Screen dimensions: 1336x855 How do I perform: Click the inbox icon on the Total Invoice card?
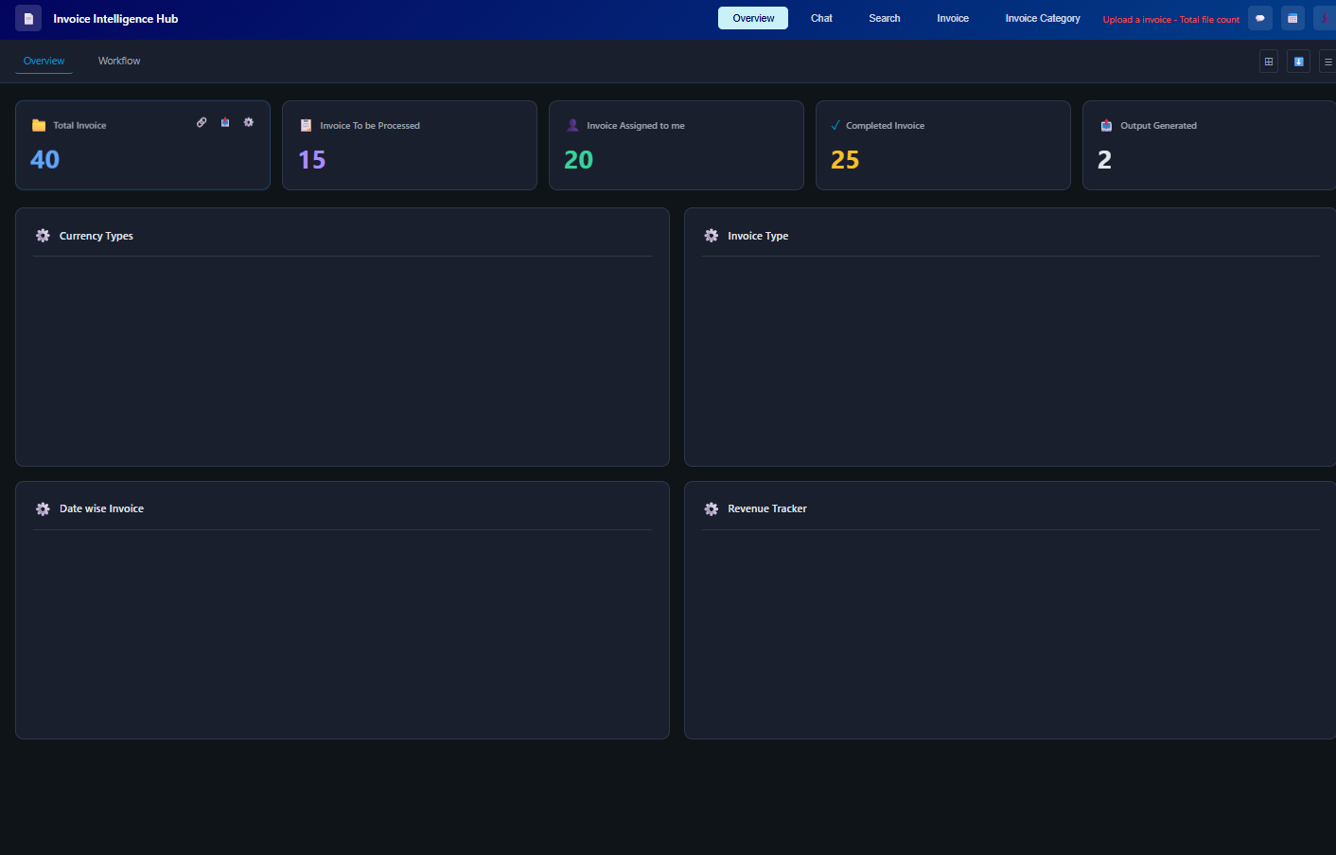[x=225, y=122]
